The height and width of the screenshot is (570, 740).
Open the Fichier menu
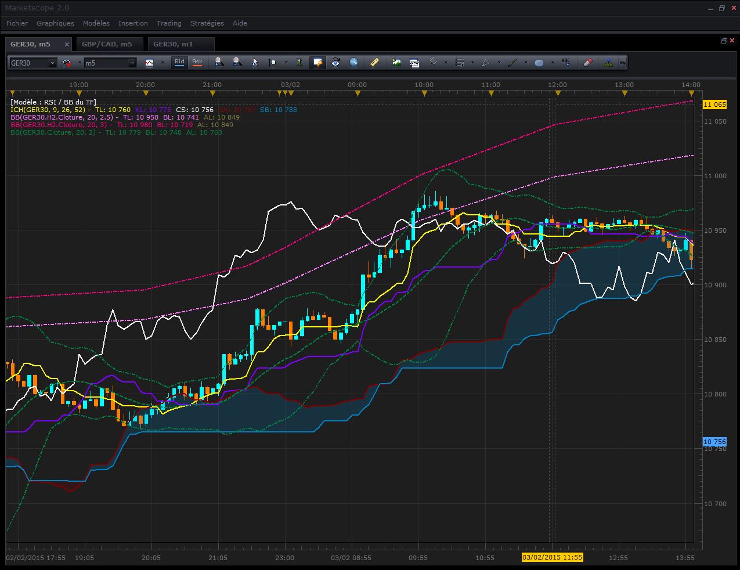(17, 23)
